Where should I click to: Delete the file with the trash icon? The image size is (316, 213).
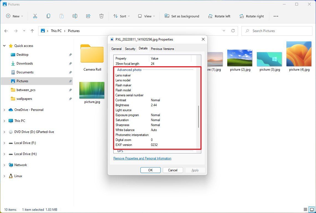click(101, 16)
